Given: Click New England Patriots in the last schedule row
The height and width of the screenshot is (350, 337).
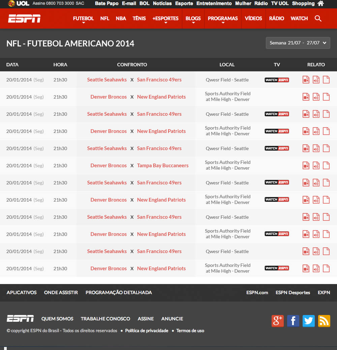Looking at the screenshot, I should [161, 269].
